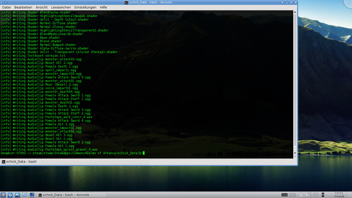Select the first virtual desktop pager

click(x=284, y=195)
